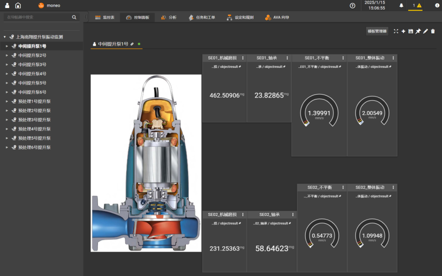Collapse the 上海南翔提升泵振动监测 tree node
This screenshot has width=442, height=276.
coord(5,37)
